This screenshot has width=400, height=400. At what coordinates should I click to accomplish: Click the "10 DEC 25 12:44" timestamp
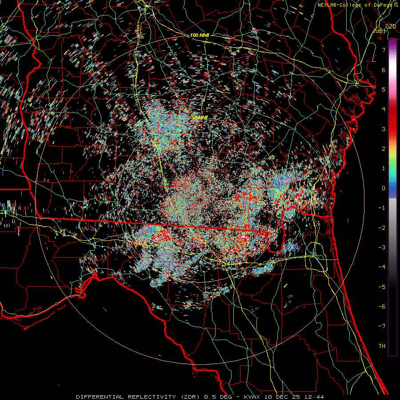pyautogui.click(x=294, y=397)
